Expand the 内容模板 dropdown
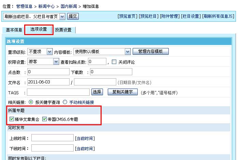This screenshot has width=238, height=160. coord(128,52)
